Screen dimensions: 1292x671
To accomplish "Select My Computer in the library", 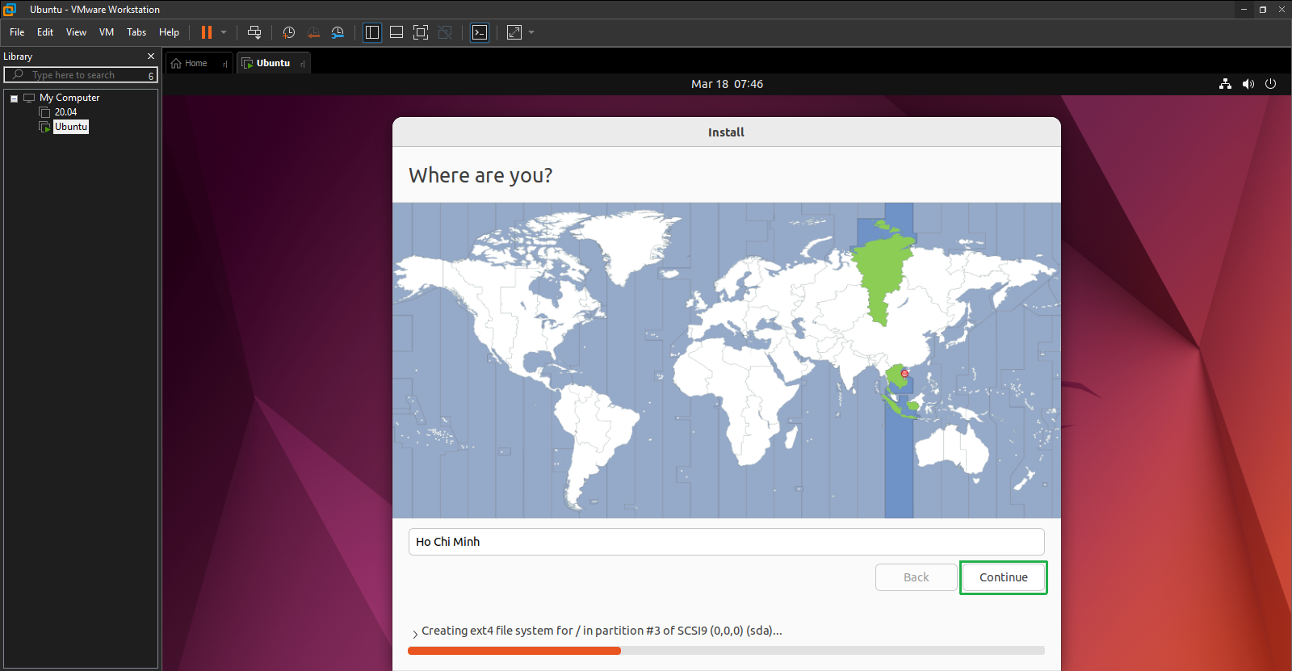I will pos(69,98).
